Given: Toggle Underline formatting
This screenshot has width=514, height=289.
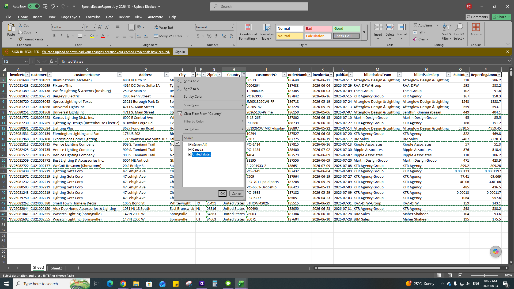Looking at the screenshot, I should (68, 36).
